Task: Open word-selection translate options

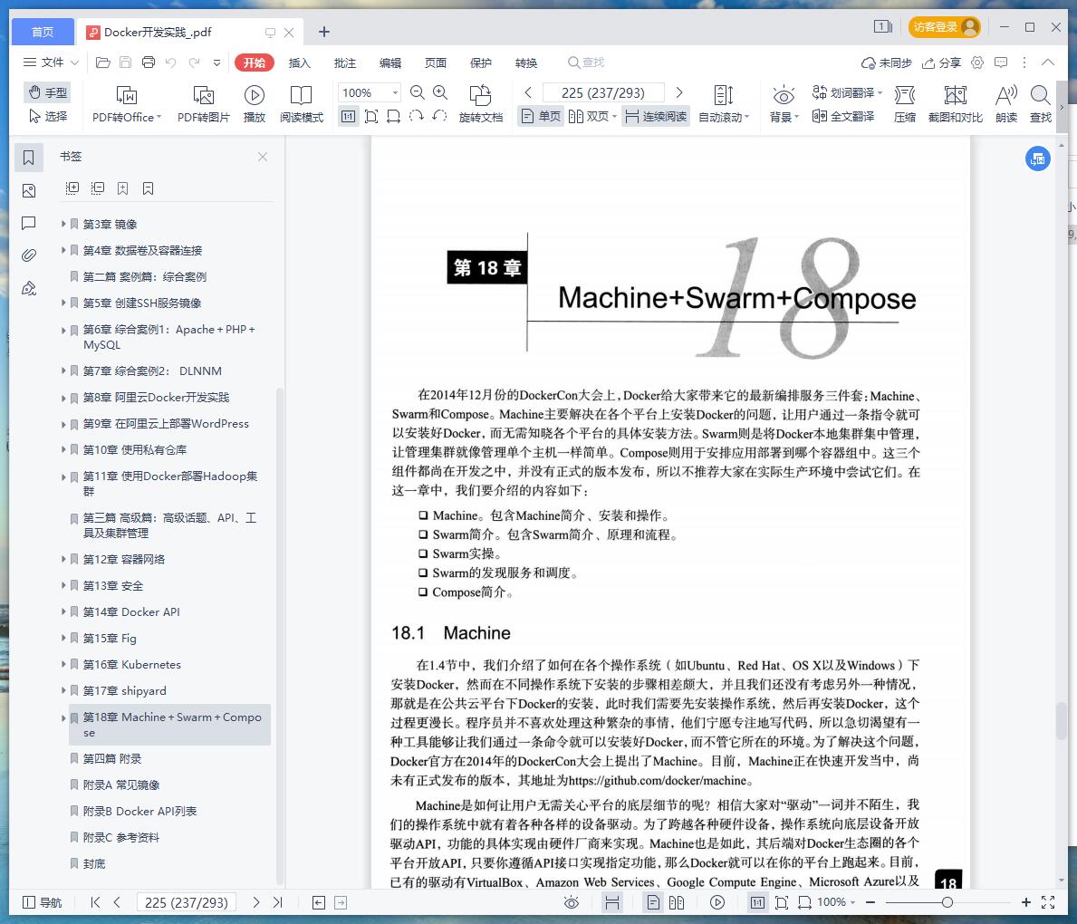Action: pyautogui.click(x=847, y=92)
